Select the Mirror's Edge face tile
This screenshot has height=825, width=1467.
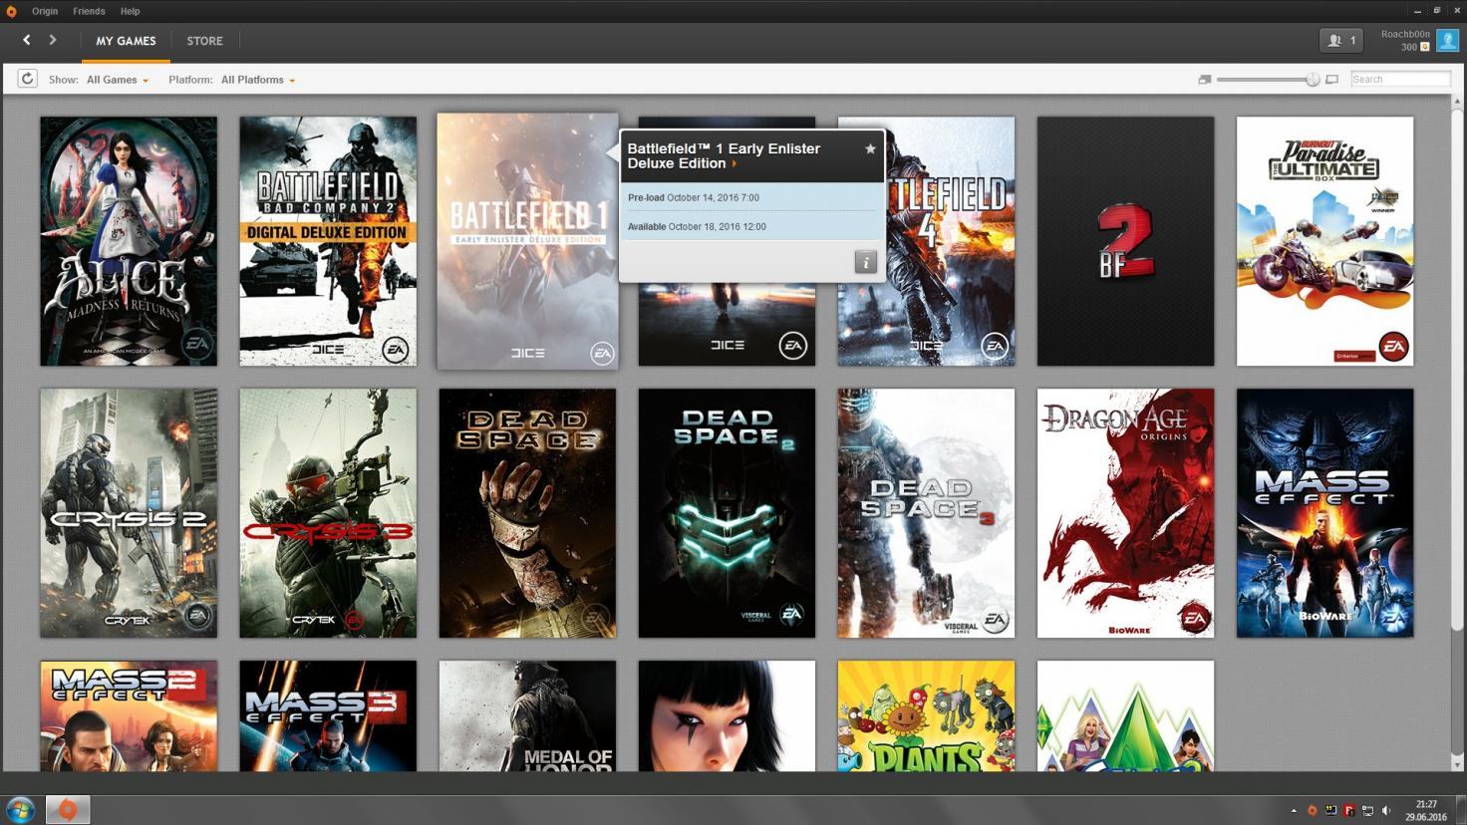click(727, 715)
